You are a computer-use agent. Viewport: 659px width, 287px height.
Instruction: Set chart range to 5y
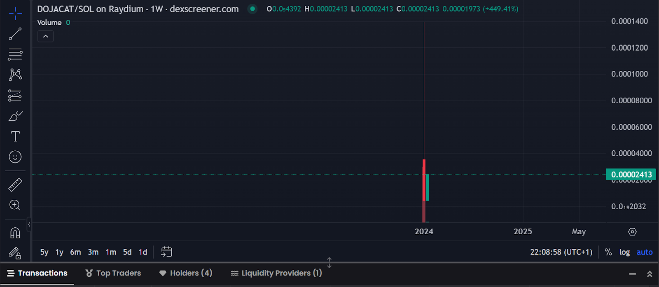(44, 252)
